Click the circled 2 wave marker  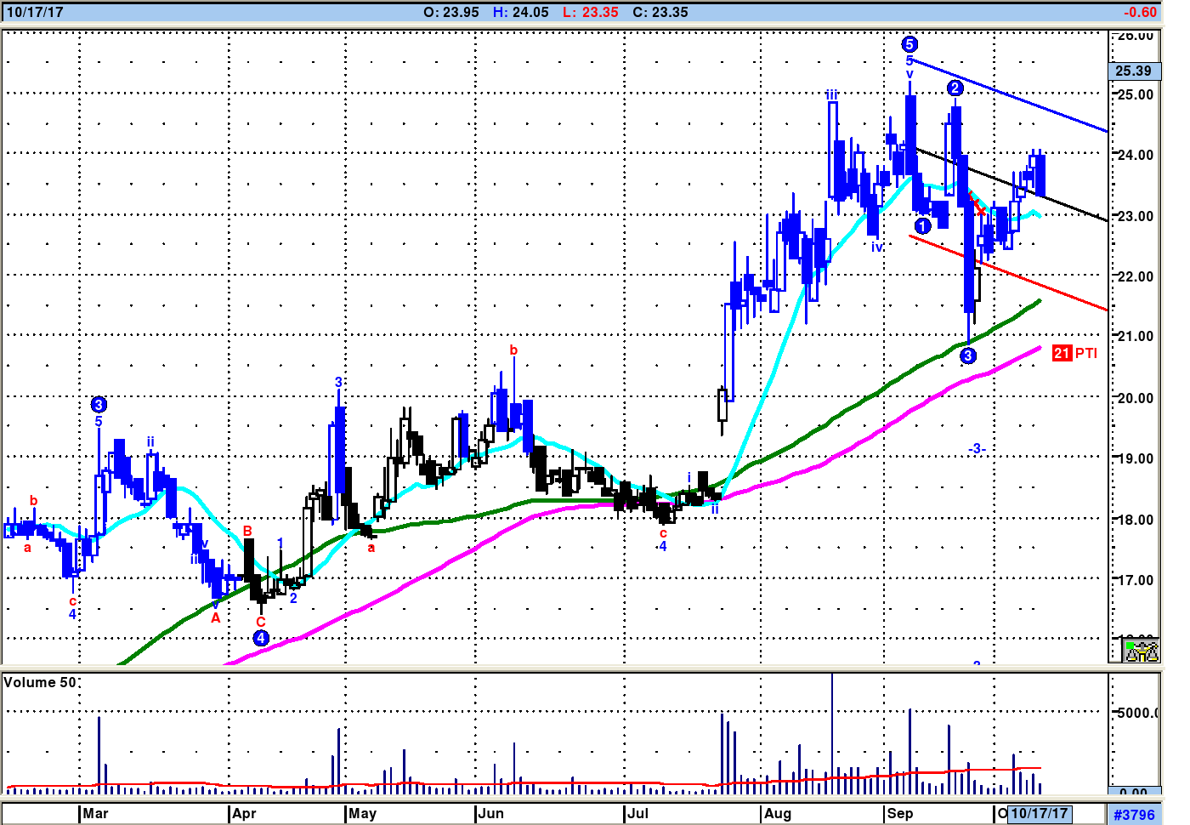point(955,88)
